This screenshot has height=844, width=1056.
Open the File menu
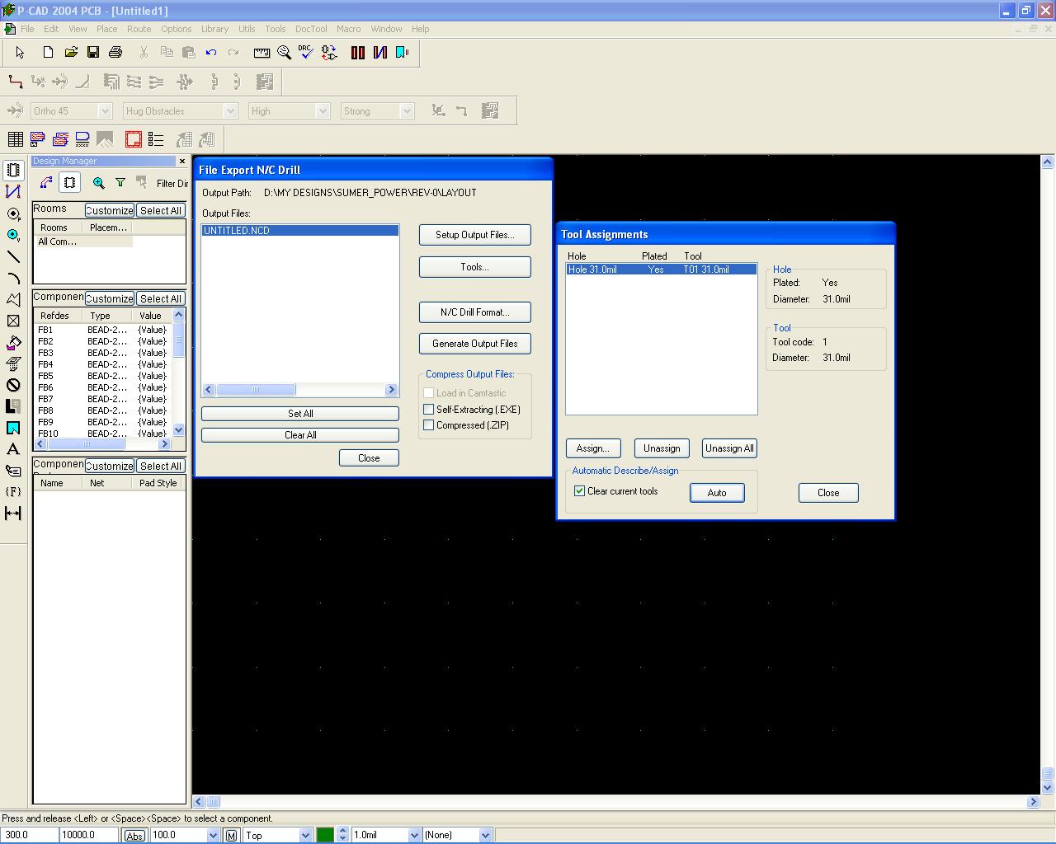[27, 29]
